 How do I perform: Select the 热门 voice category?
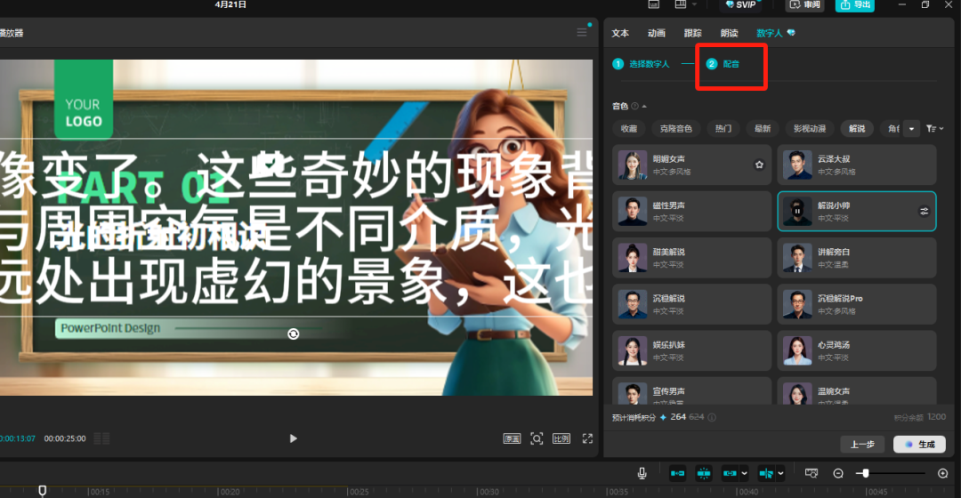723,129
